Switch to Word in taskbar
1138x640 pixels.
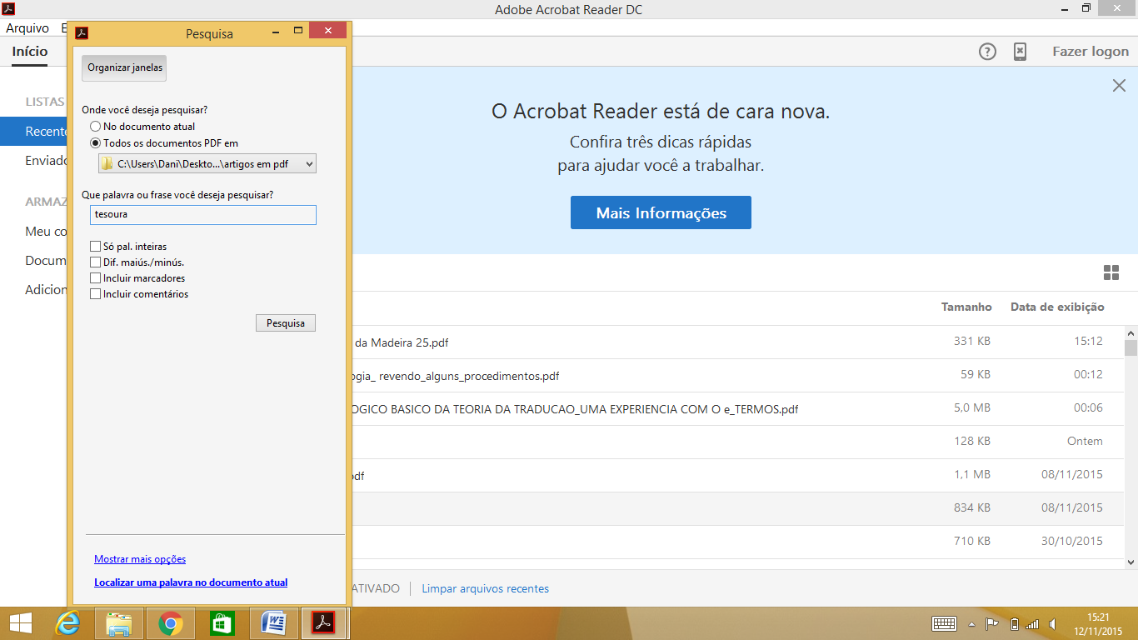(274, 623)
